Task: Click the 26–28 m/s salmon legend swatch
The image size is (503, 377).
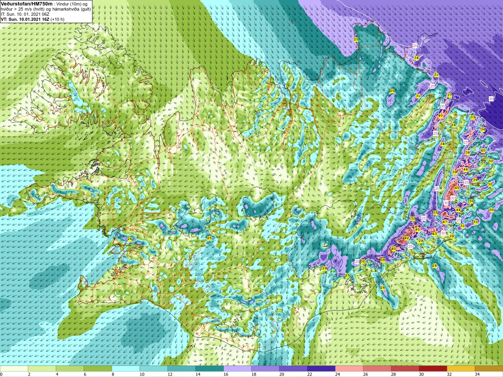Action: pyautogui.click(x=377, y=369)
